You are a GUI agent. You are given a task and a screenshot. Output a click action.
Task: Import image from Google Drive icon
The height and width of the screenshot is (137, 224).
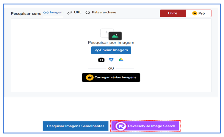pos(121,60)
